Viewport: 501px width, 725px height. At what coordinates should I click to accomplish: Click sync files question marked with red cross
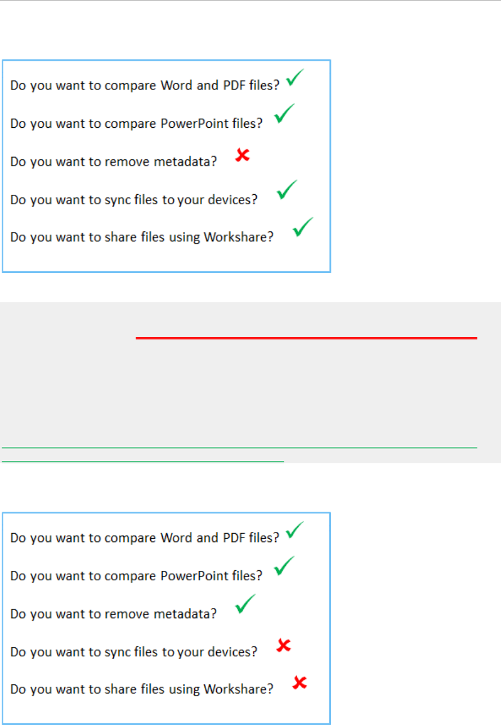pos(134,652)
